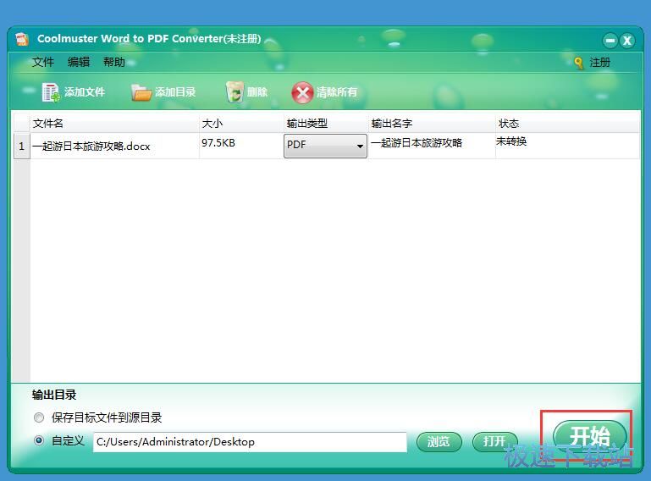Select the 自定义 (Custom) radio button
Image resolution: width=651 pixels, height=481 pixels.
click(39, 440)
